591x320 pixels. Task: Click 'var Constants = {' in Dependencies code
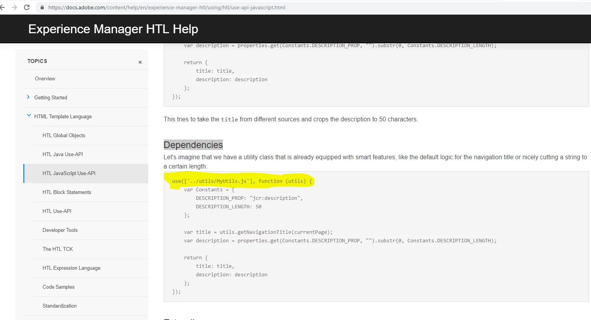[209, 190]
